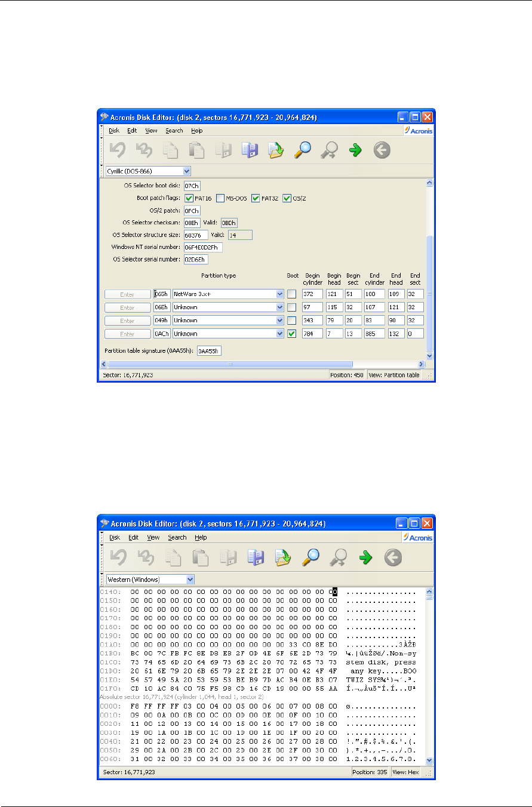Click grayed floppy save icon in hex view window

point(229,557)
